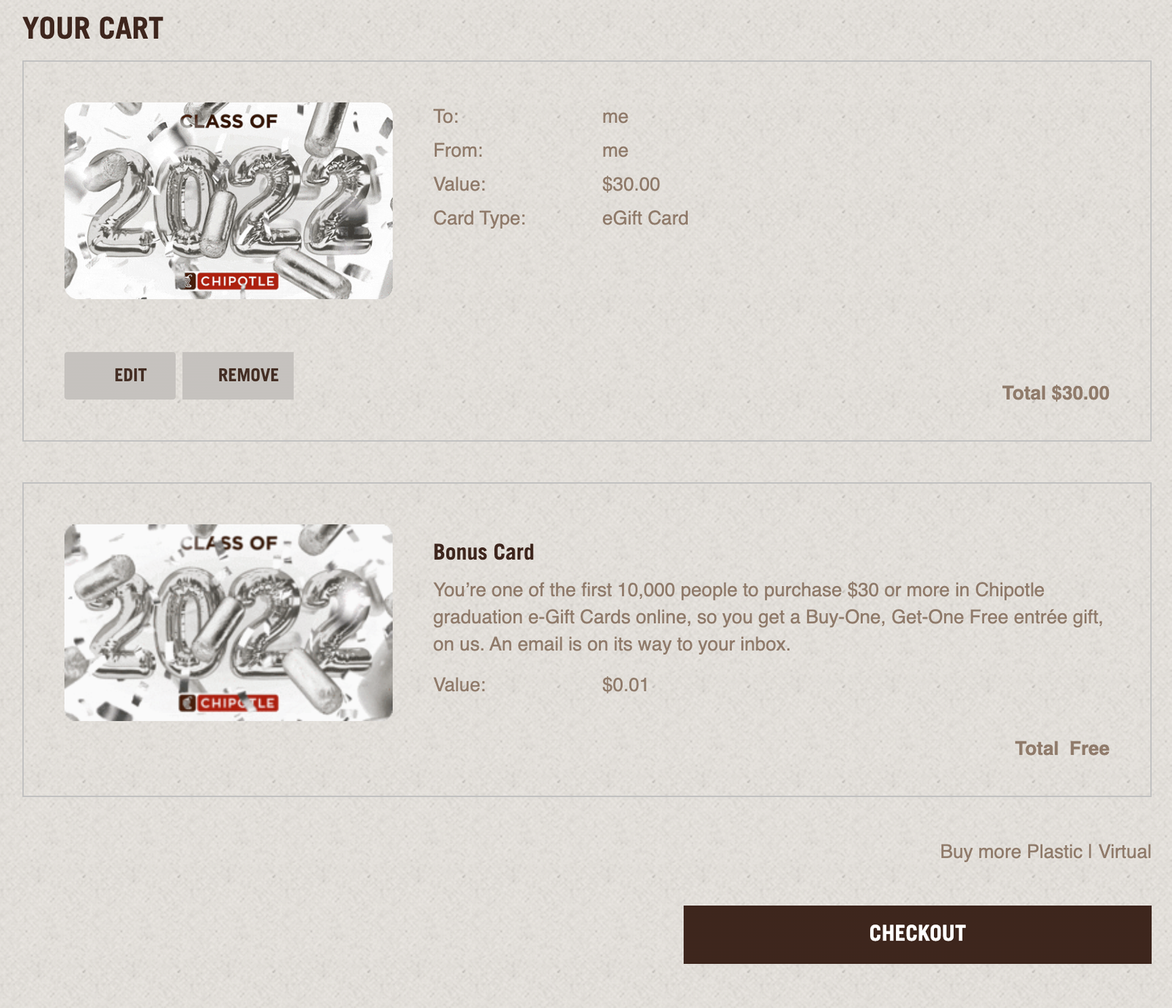Viewport: 1172px width, 1008px height.
Task: Click the Card Type label
Action: [x=479, y=218]
